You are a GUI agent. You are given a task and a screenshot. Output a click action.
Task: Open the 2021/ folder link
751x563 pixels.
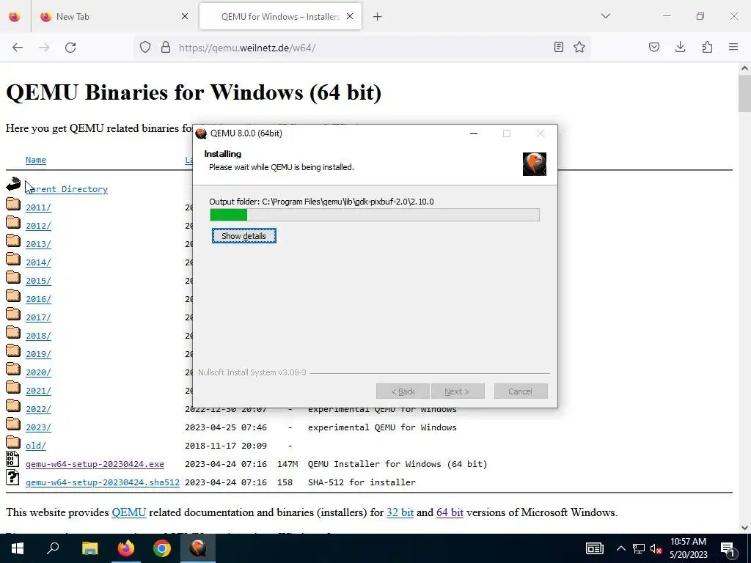pos(38,391)
